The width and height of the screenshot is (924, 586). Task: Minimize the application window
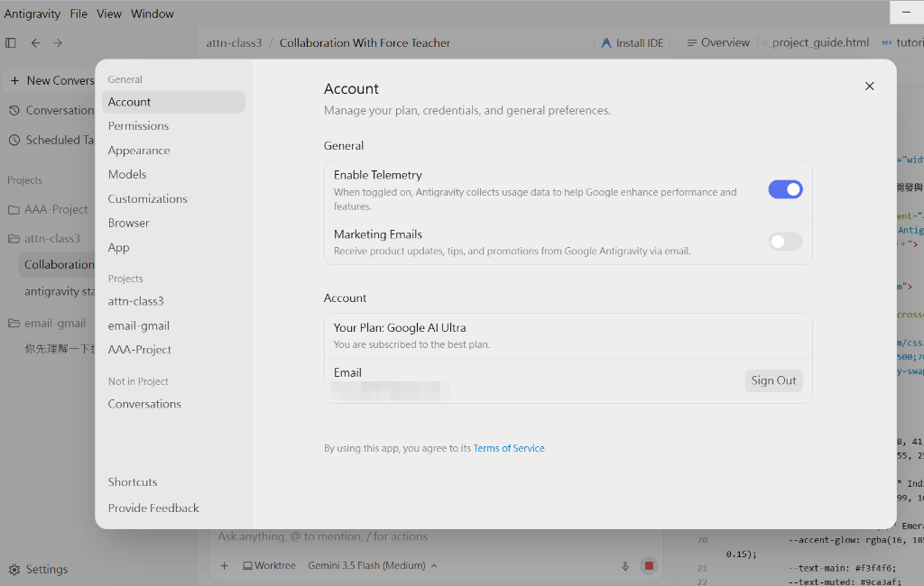point(906,13)
